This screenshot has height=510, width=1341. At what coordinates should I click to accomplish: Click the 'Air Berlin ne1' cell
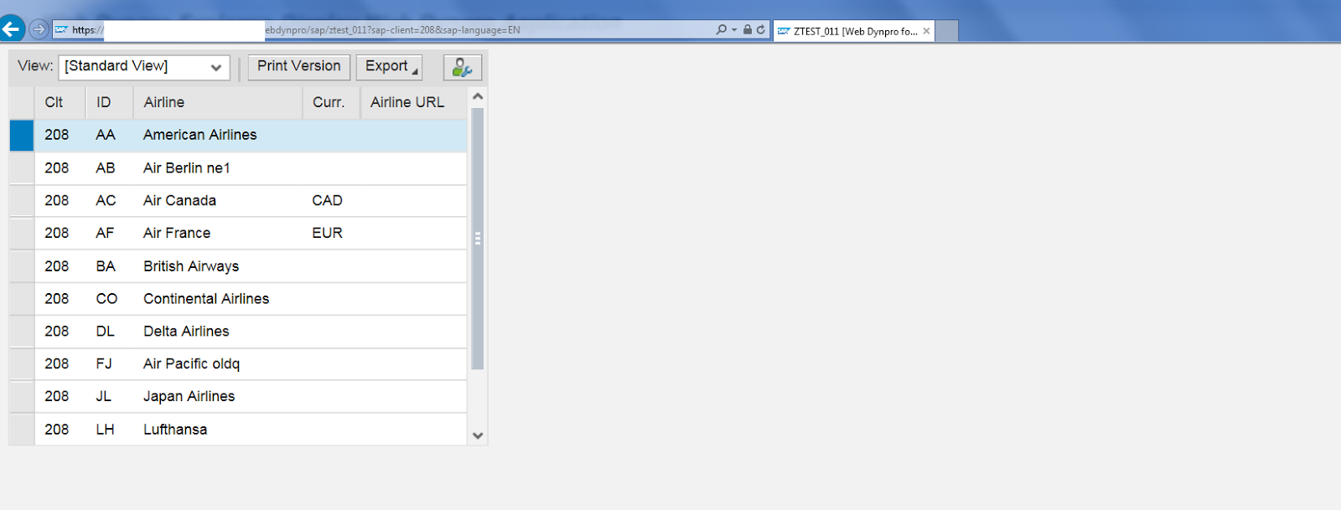218,168
